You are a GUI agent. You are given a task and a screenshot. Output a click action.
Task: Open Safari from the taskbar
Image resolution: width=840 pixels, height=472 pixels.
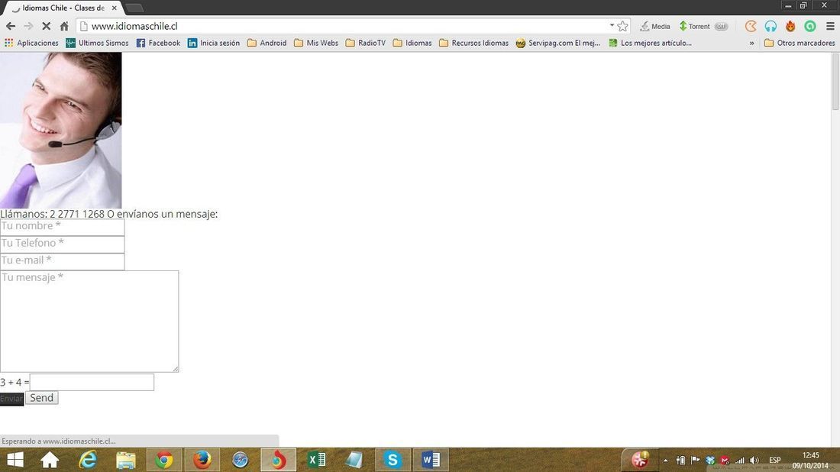(240, 460)
